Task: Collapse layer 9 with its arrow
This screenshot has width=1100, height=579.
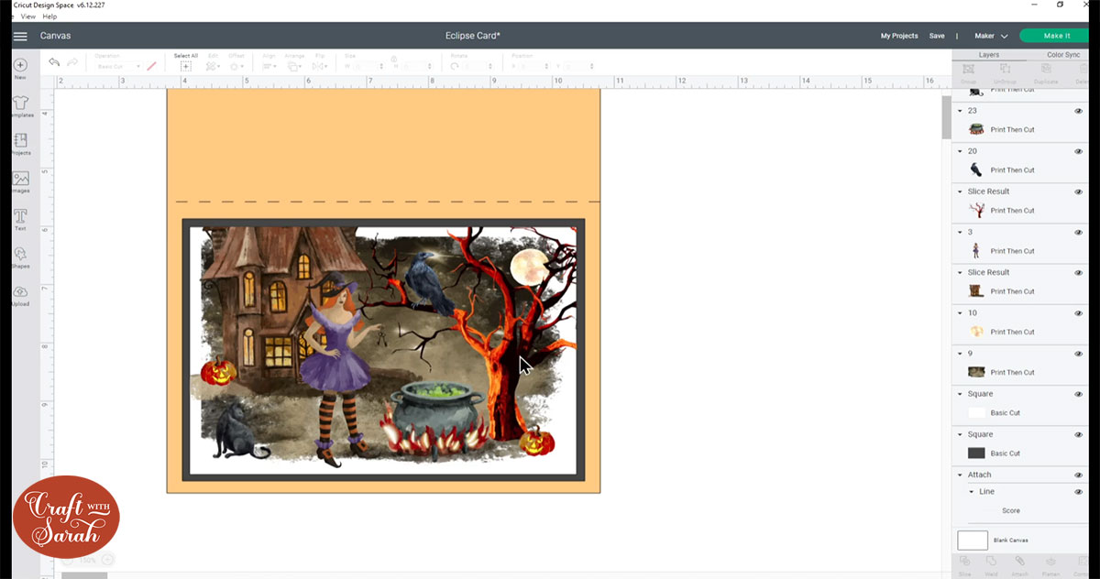Action: tap(961, 354)
